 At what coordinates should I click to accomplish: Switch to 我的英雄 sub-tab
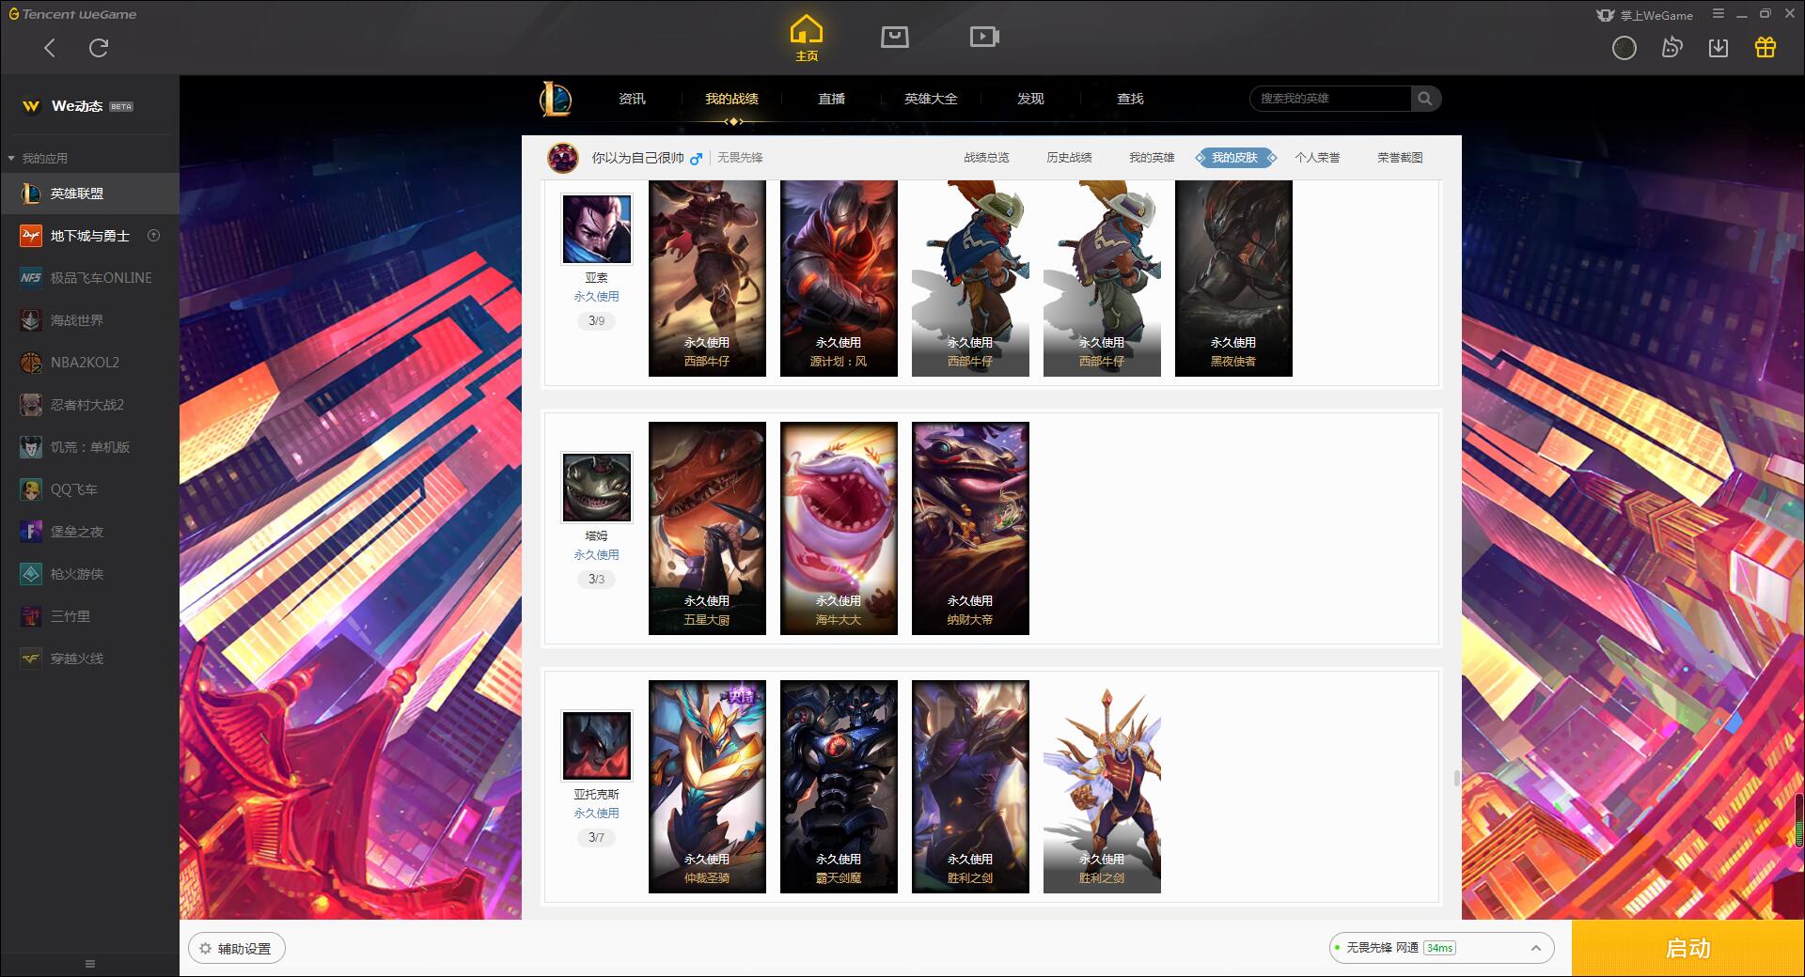click(x=1152, y=158)
